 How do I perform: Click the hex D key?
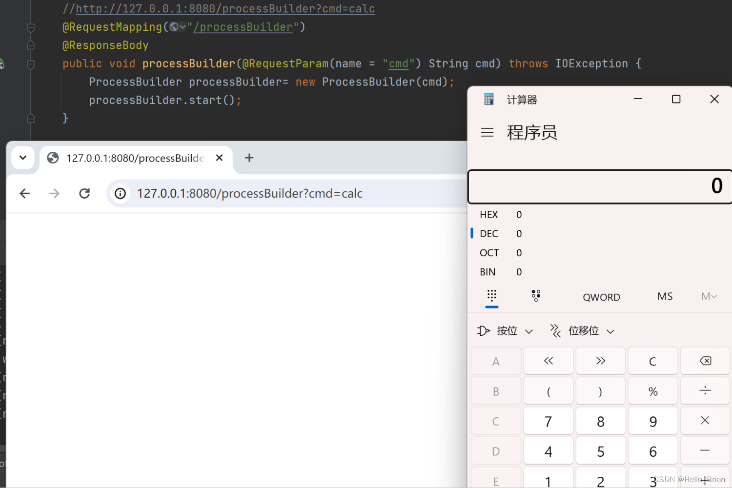point(496,450)
